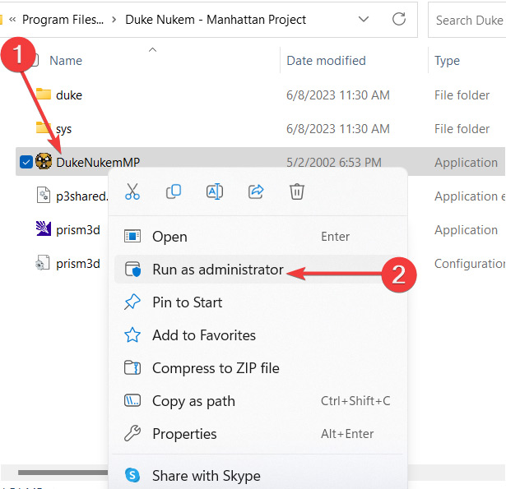Click the Delete trash icon
The image size is (506, 489).
[297, 191]
